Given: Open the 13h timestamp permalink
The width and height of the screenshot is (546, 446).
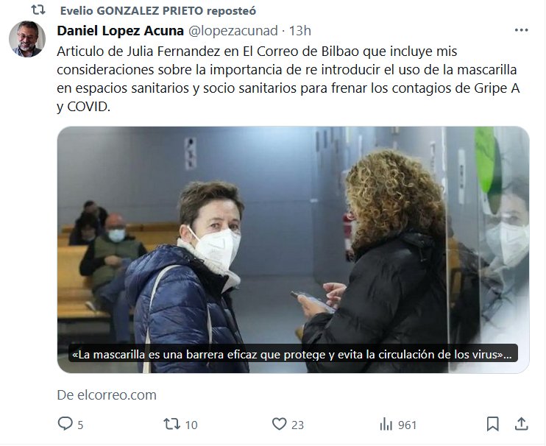Looking at the screenshot, I should (299, 31).
